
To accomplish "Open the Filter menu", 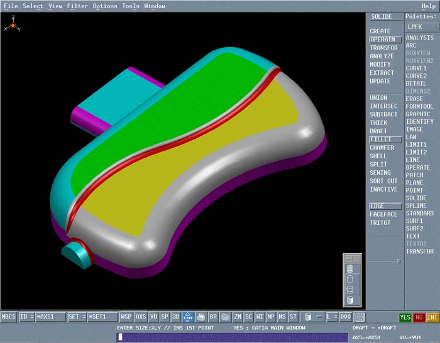I will click(77, 6).
